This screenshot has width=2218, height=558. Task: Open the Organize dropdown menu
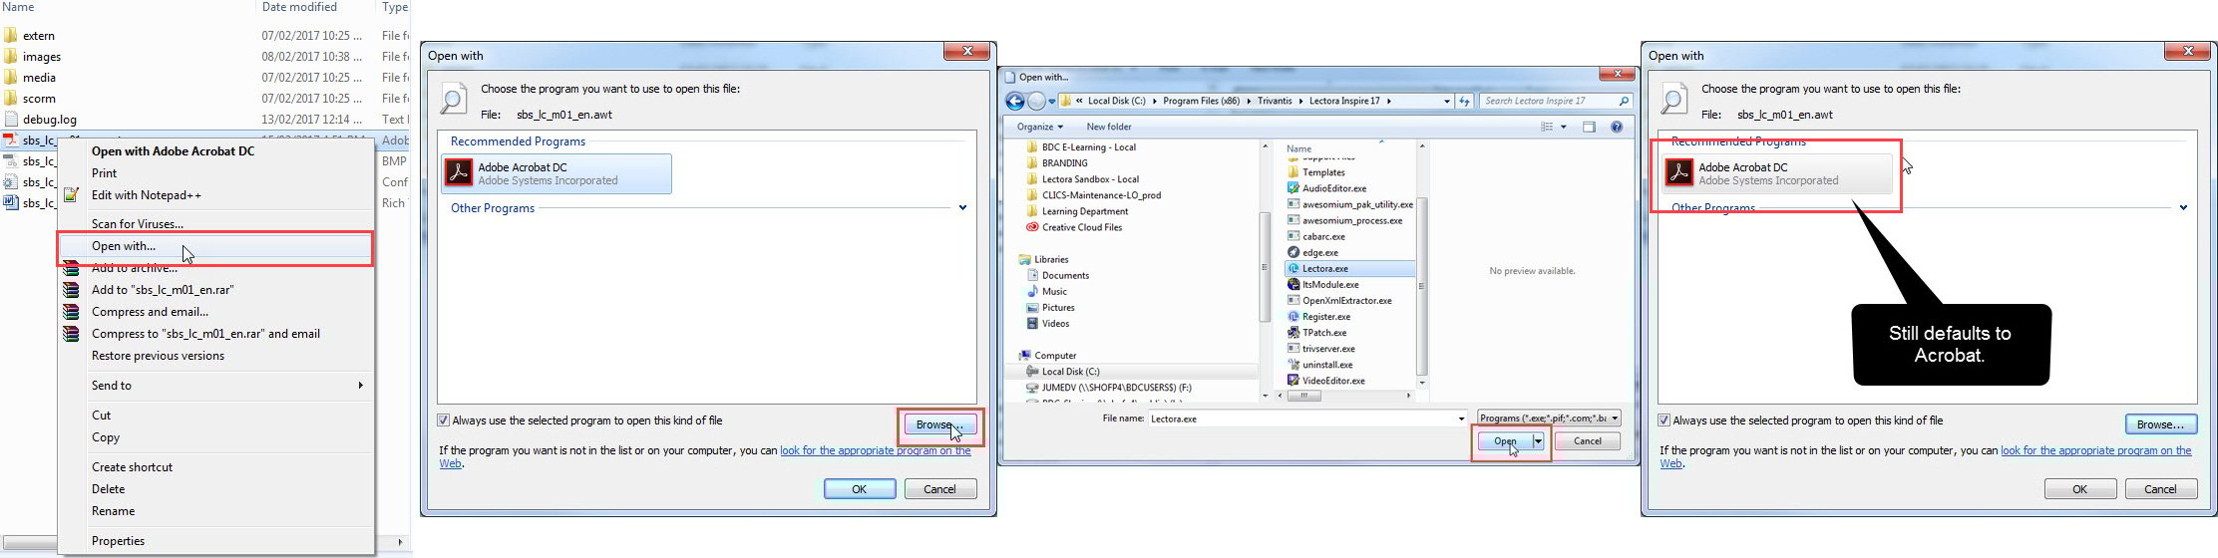[x=1040, y=127]
